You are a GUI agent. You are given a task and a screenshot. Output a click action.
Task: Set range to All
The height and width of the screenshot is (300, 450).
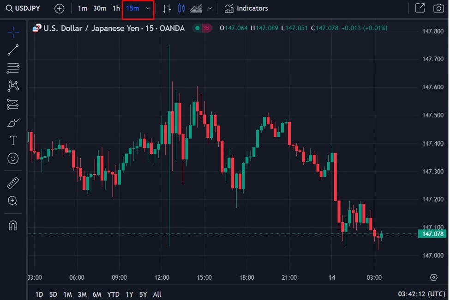(157, 294)
